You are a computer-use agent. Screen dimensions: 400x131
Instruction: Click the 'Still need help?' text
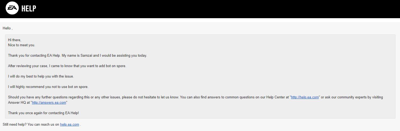click(15, 125)
